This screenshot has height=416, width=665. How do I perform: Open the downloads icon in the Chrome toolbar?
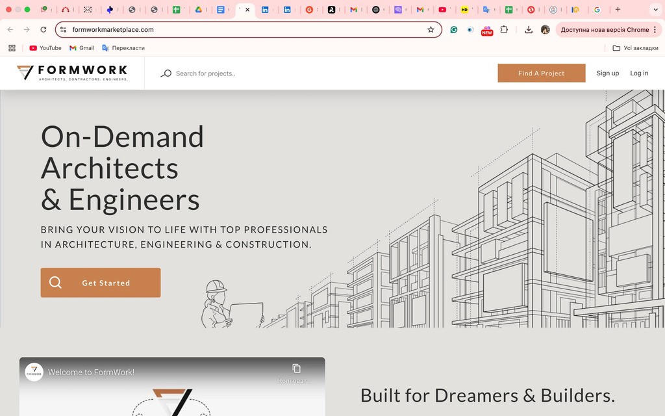[x=529, y=30]
